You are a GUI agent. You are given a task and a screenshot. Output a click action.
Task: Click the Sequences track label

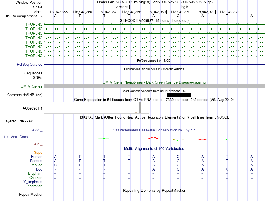[33, 73]
